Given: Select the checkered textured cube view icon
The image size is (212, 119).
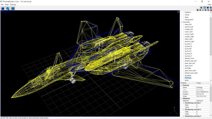Looking at the screenshot, I should pyautogui.click(x=211, y=7).
